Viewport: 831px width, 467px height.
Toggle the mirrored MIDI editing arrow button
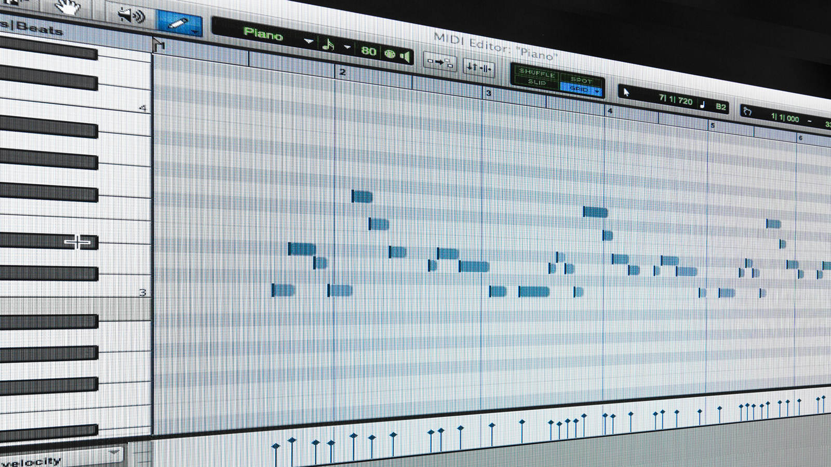click(x=439, y=62)
